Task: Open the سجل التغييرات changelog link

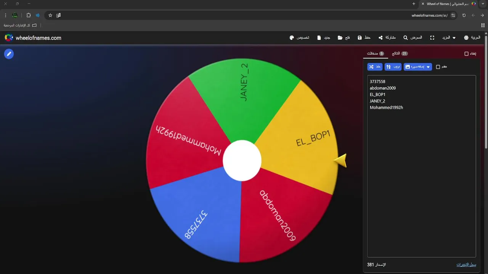Action: pos(466,264)
